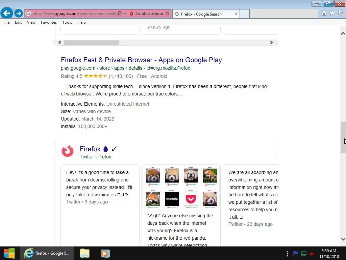Click the Refresh page icon
This screenshot has width=346, height=260.
168,13
